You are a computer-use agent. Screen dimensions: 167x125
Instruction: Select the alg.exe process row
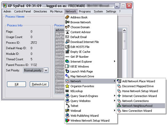coord(60,33)
